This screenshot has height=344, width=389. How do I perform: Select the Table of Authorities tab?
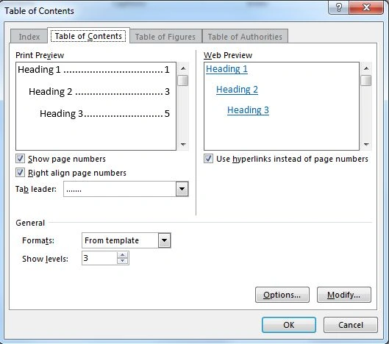(245, 37)
